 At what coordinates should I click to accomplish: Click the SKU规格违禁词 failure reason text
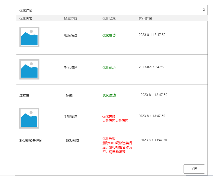click(117, 145)
